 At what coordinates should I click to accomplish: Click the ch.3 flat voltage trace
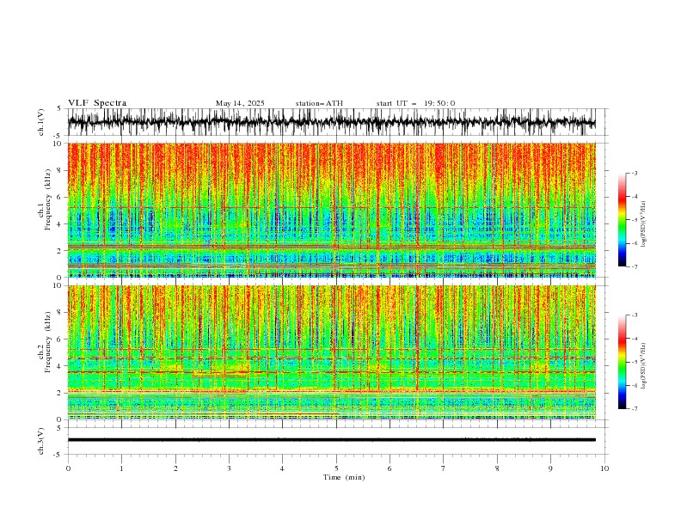(331, 440)
